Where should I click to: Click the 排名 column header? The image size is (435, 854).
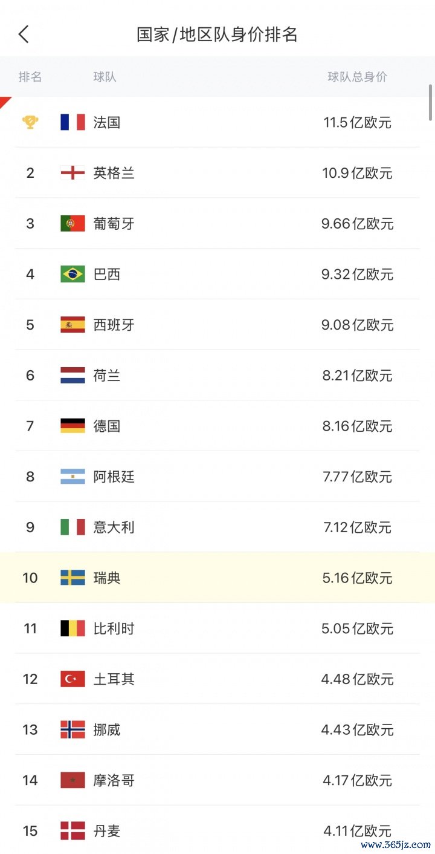[x=30, y=77]
